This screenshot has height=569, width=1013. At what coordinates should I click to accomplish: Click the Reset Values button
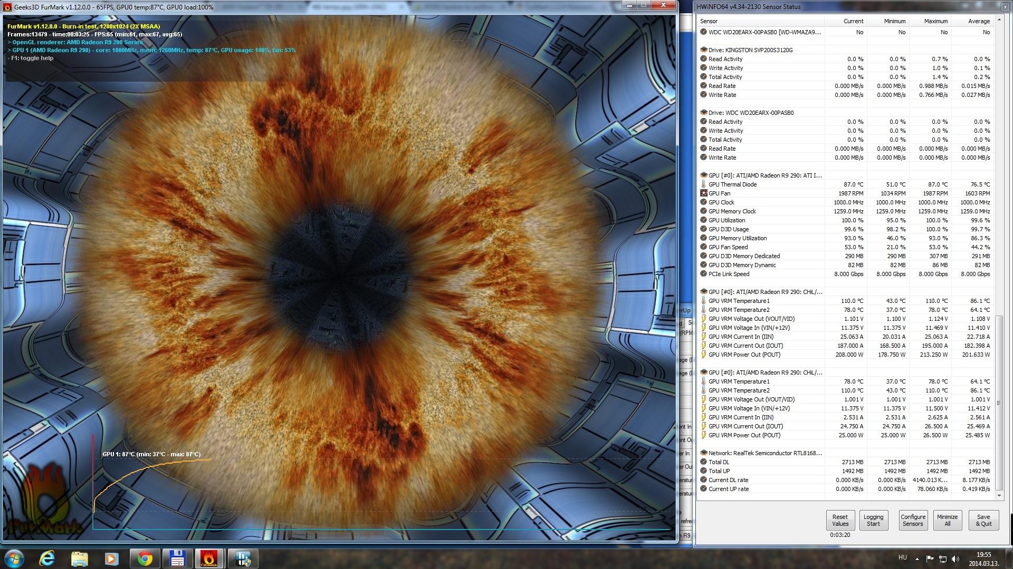point(840,520)
